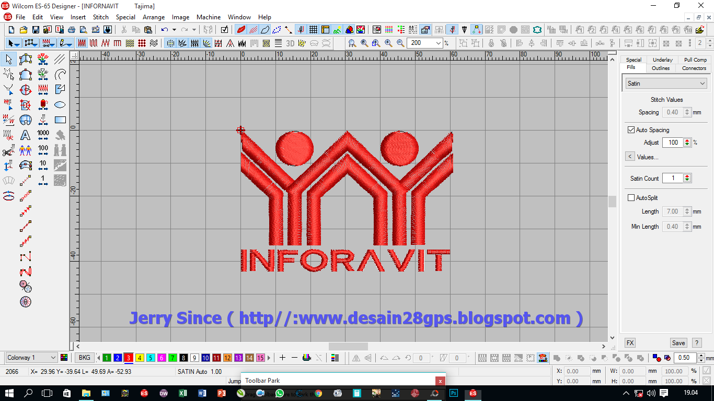Toggle show outlines icon
Viewport: 714px width, 401px height.
[265, 30]
